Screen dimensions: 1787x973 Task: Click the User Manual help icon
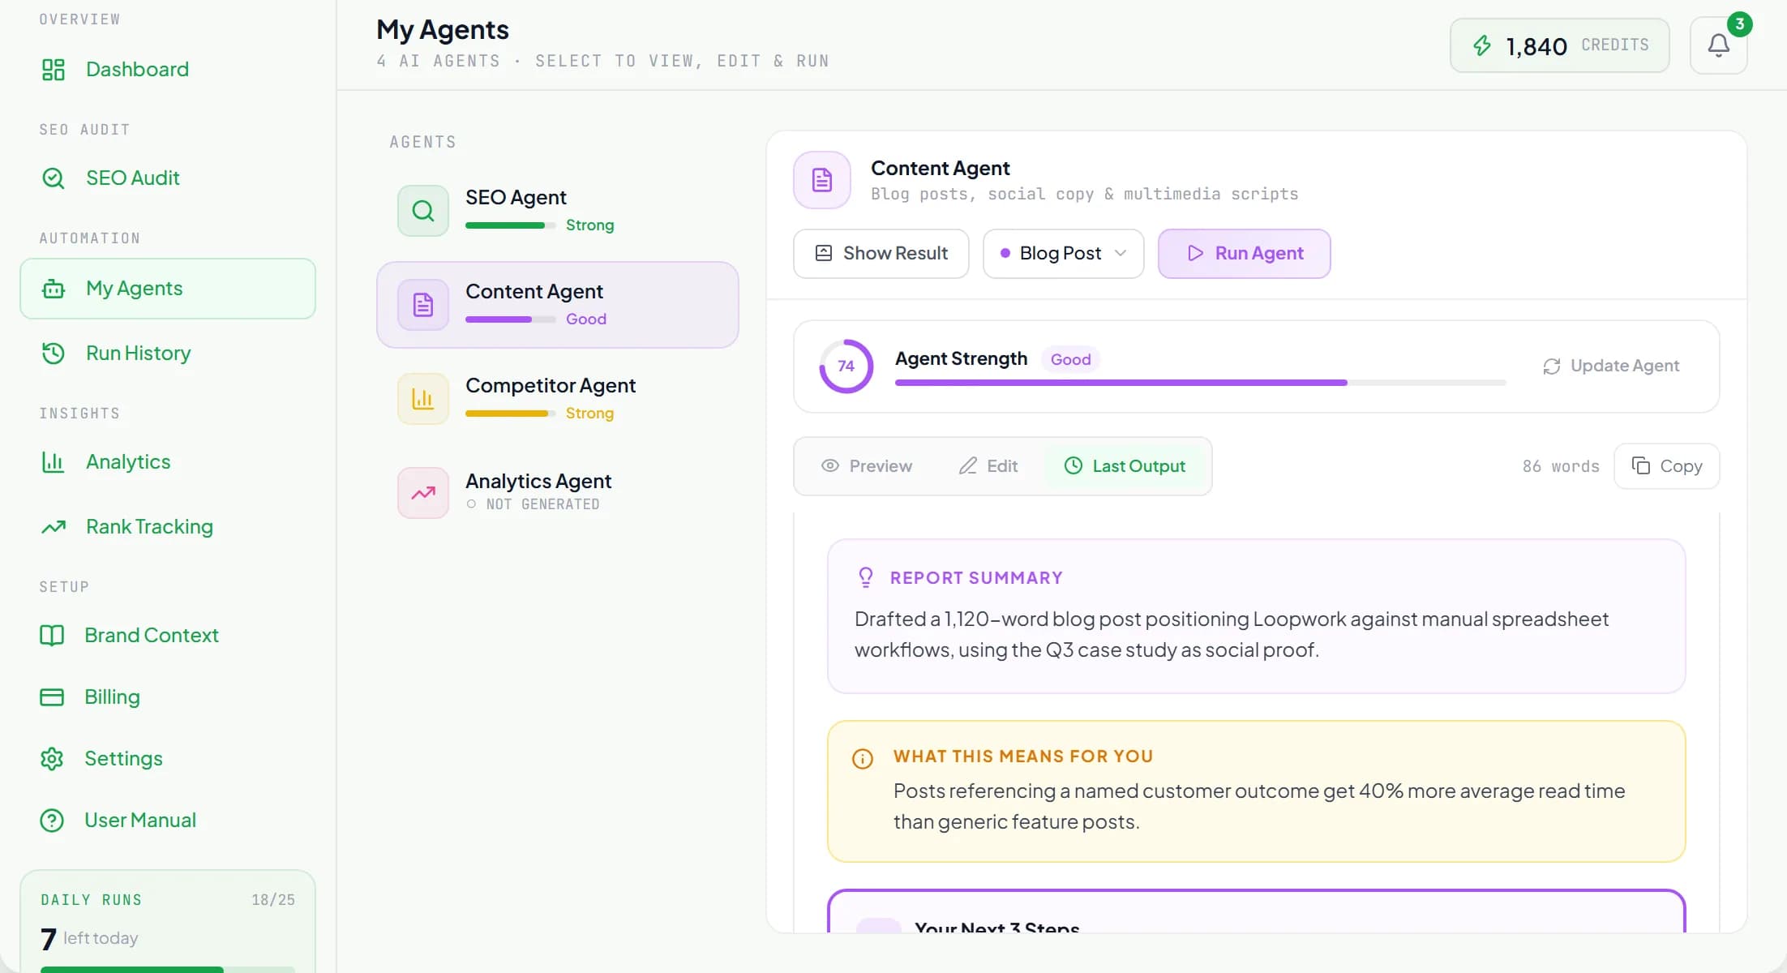(x=52, y=821)
